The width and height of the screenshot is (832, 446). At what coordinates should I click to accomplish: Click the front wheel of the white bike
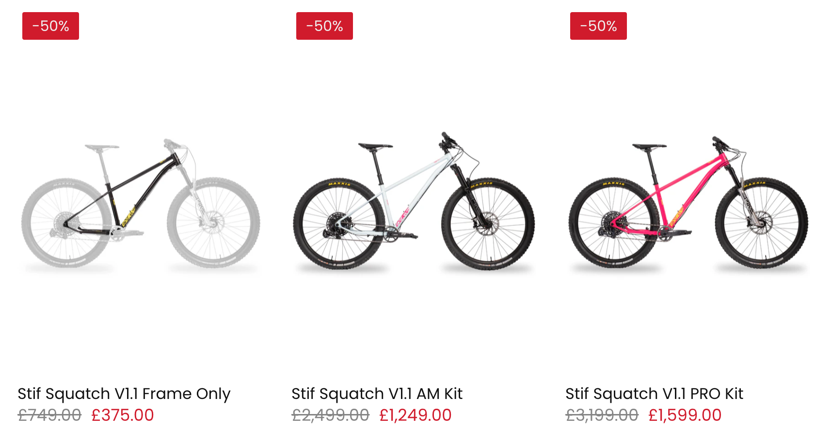coord(488,224)
